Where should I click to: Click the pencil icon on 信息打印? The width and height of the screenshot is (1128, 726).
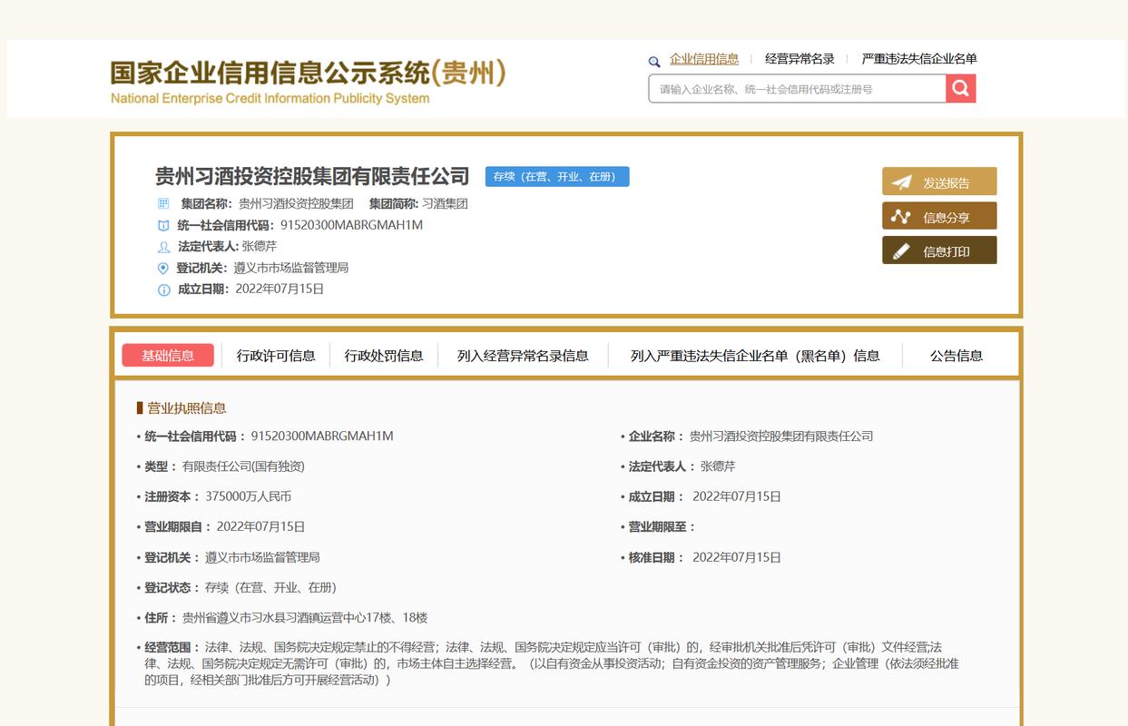pos(901,250)
